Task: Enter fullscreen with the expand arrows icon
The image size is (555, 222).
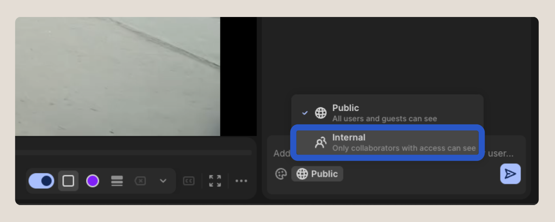Action: [x=215, y=181]
